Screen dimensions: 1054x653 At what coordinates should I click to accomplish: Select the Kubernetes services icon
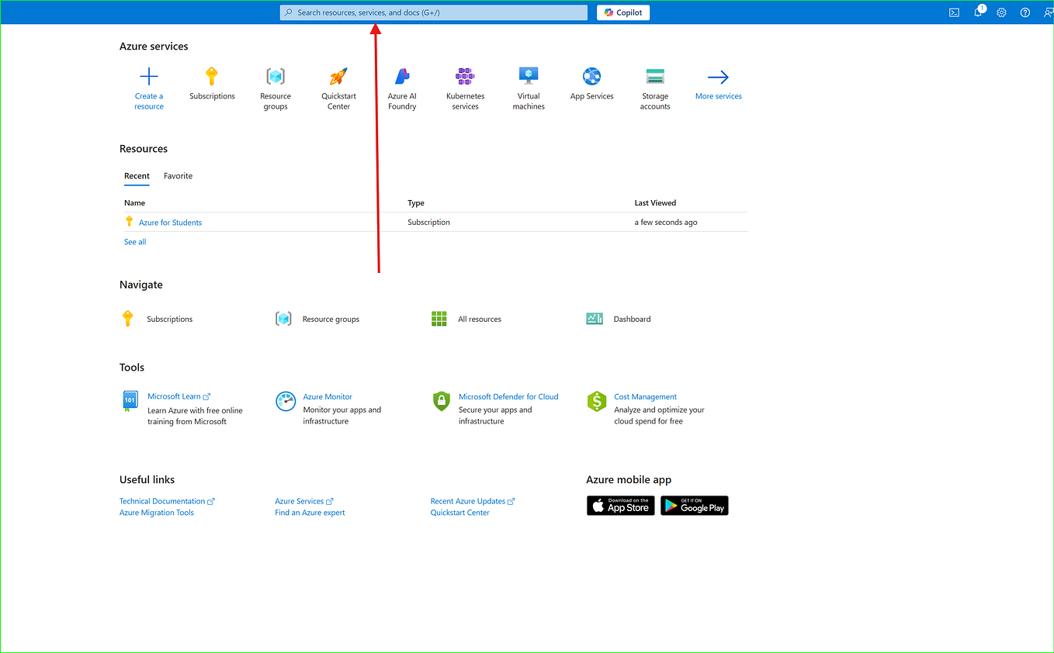tap(465, 76)
